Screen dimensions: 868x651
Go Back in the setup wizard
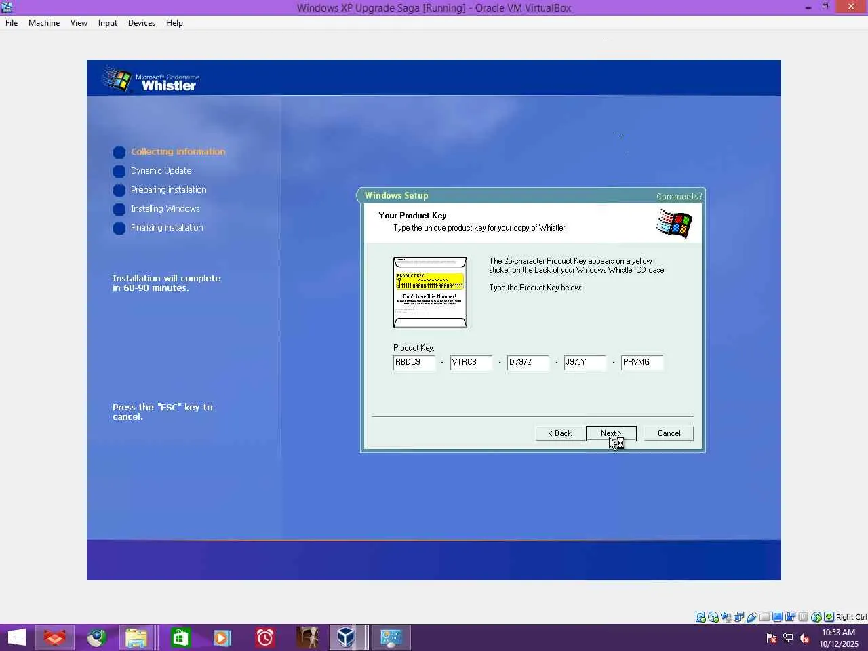(560, 433)
